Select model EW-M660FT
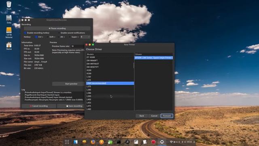The width and height of the screenshot is (259, 146). point(110,60)
